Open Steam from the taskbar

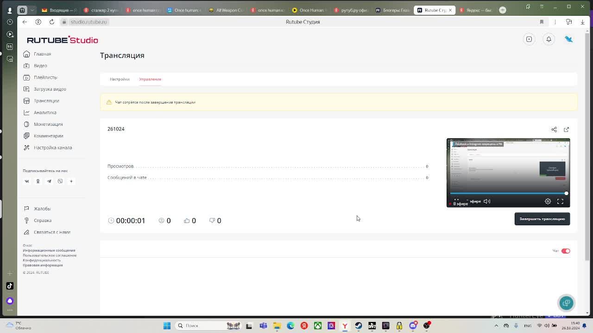click(x=359, y=326)
